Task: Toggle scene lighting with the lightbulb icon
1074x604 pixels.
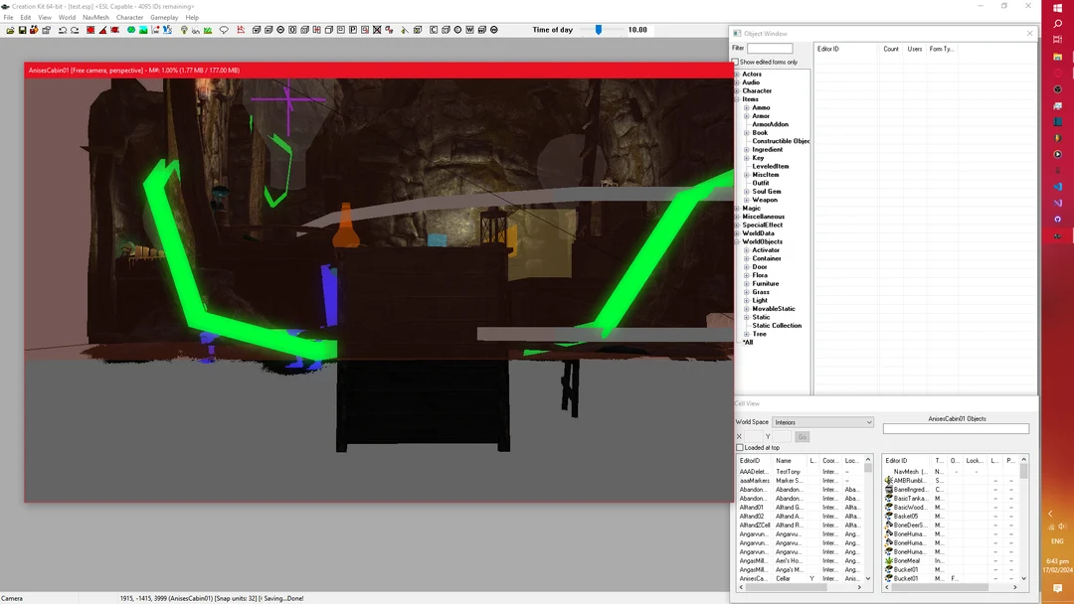Action: point(183,30)
